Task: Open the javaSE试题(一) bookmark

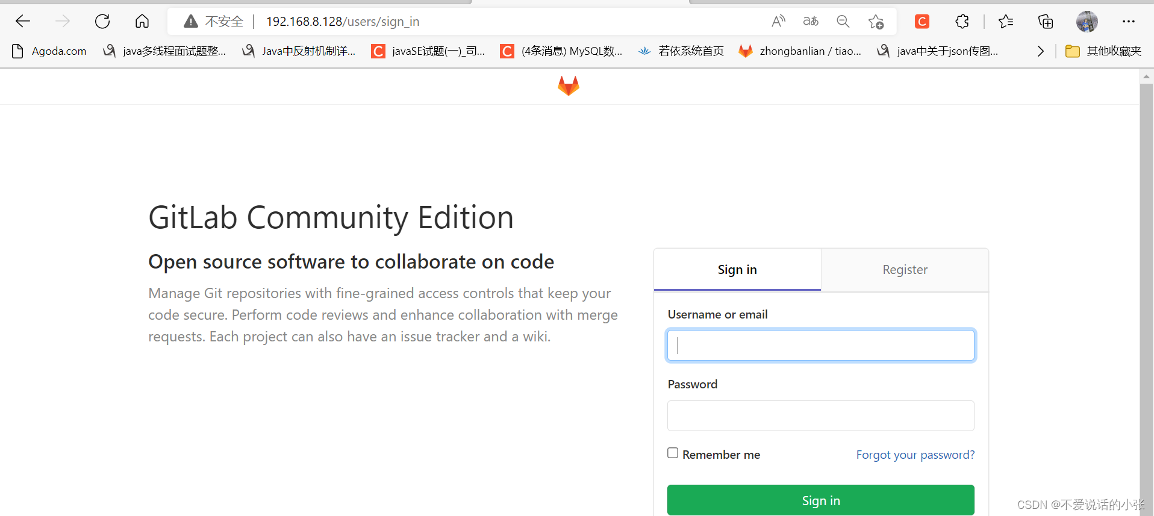Action: [428, 51]
